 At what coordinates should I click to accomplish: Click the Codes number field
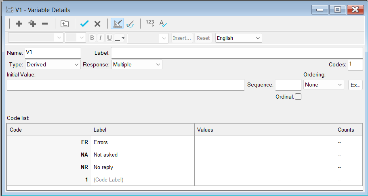coord(355,64)
